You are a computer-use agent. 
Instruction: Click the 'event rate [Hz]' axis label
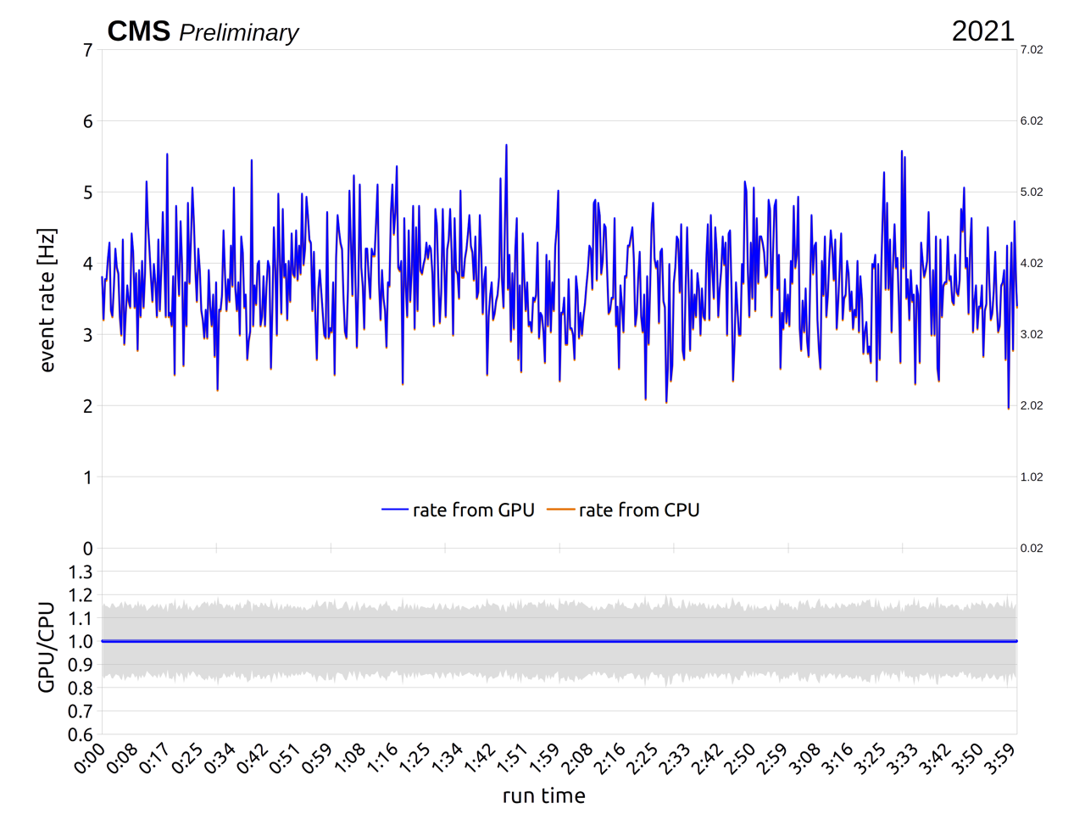(x=47, y=300)
